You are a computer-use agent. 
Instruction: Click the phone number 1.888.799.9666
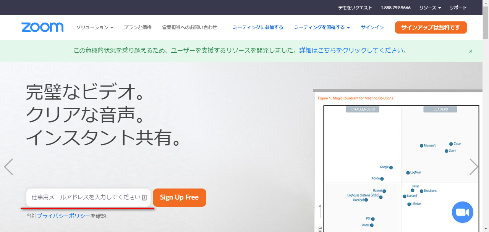click(x=396, y=8)
